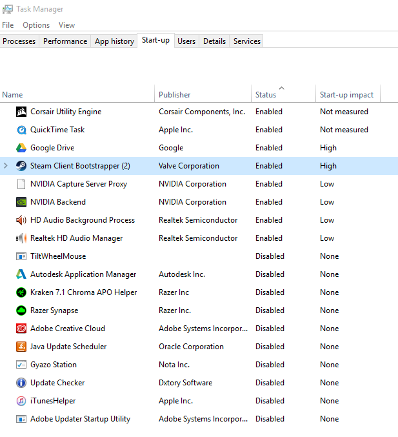Click the Corsair Utility Engine icon
The image size is (398, 437).
pos(21,112)
